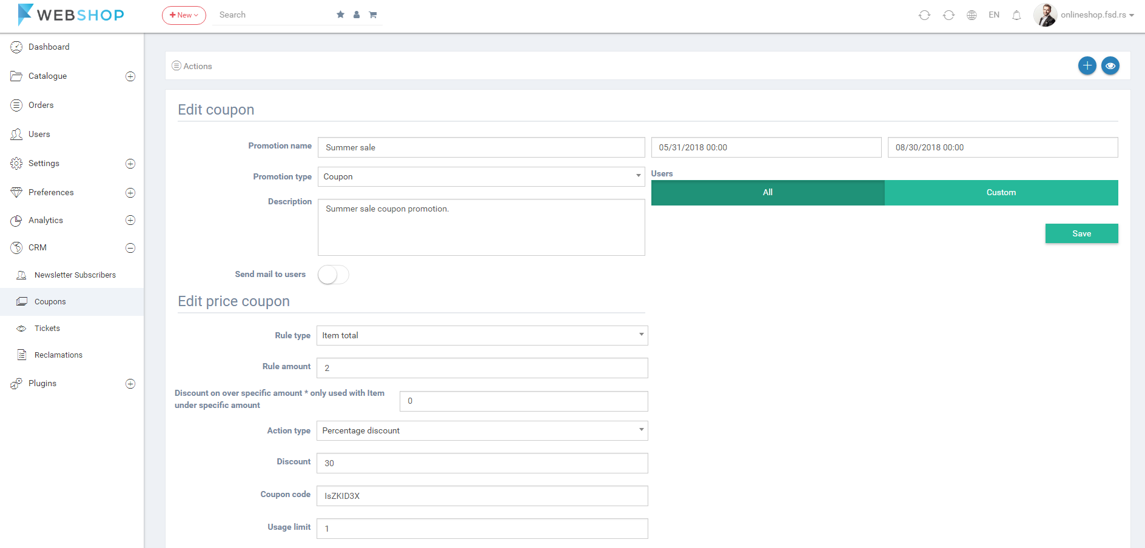Click the end date field 08/30/2018
The image size is (1145, 548).
pos(1003,147)
